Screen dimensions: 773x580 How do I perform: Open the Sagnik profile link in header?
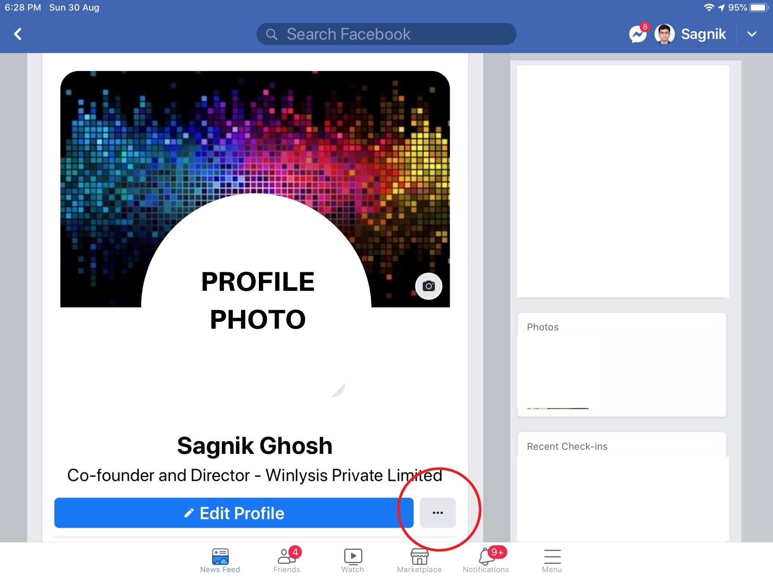(703, 34)
